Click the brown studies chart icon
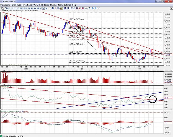The width and height of the screenshot is (173, 138). click(61, 8)
